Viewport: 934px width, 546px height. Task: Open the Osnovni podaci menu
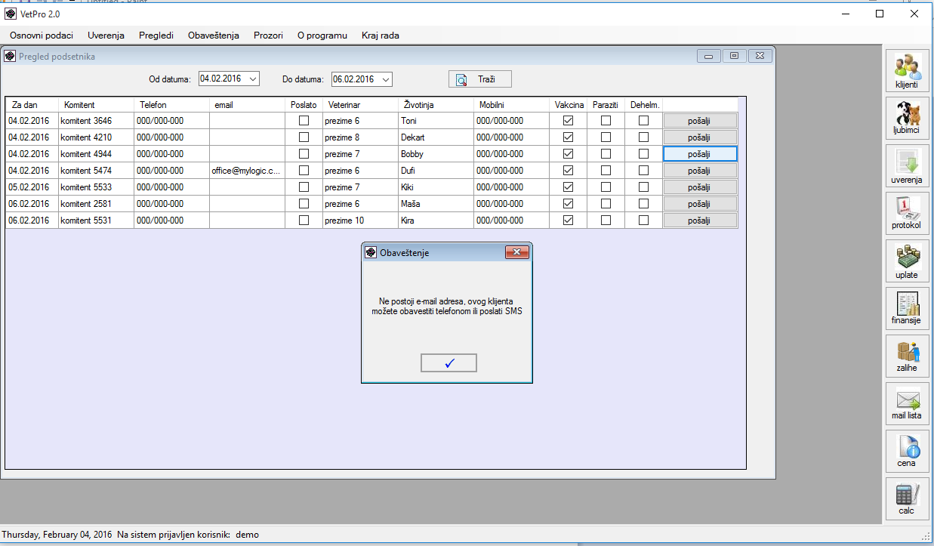[42, 35]
